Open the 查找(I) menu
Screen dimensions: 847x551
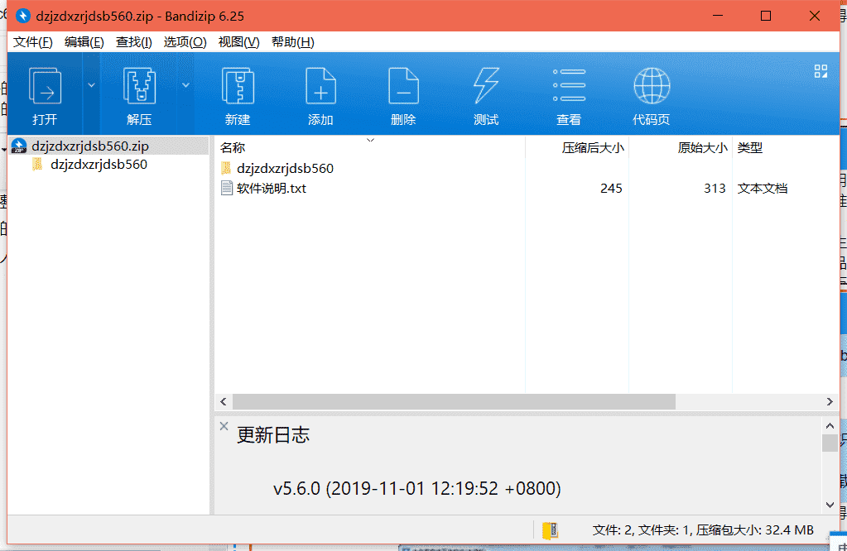pyautogui.click(x=133, y=42)
